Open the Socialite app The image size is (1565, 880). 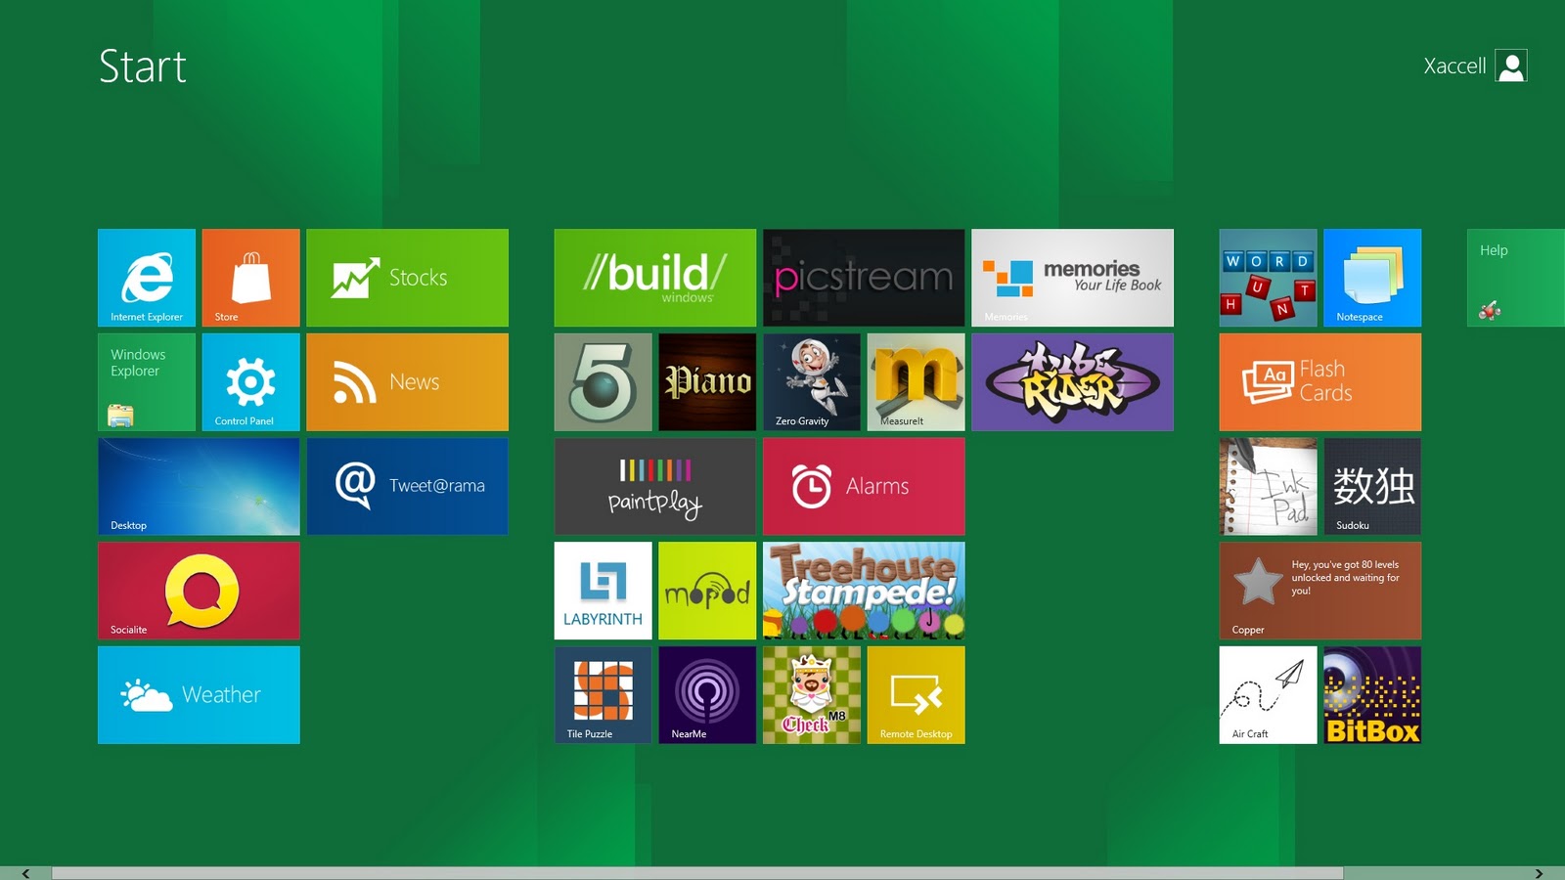coord(198,590)
